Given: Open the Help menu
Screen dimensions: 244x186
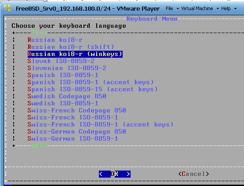Looking at the screenshot, I should (226, 8).
